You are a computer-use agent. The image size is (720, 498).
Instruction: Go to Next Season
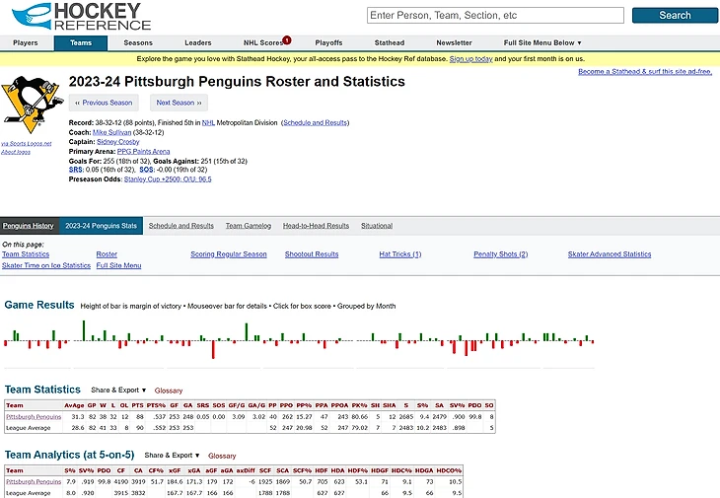pyautogui.click(x=179, y=103)
